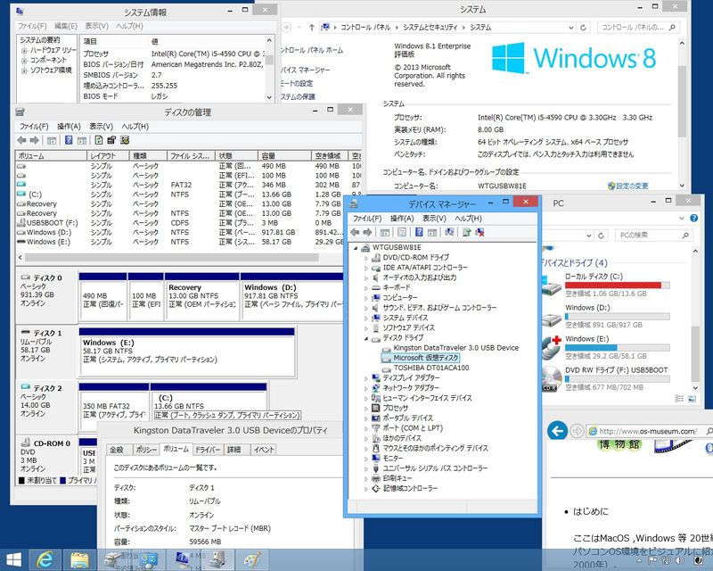Click Control Panel breadcrumb in System address bar
This screenshot has width=713, height=571.
point(365,28)
